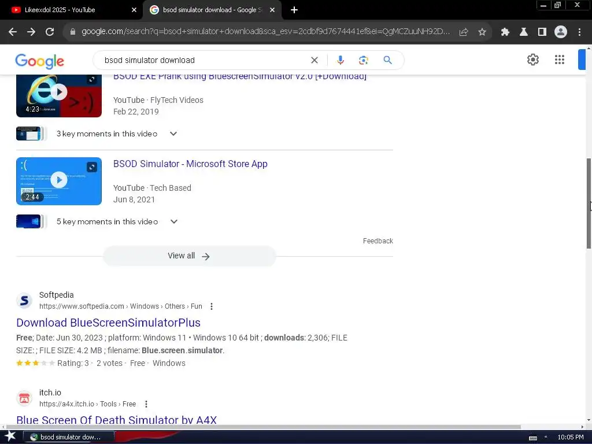Open the Start menu star icon
The image size is (592, 444).
point(10,437)
